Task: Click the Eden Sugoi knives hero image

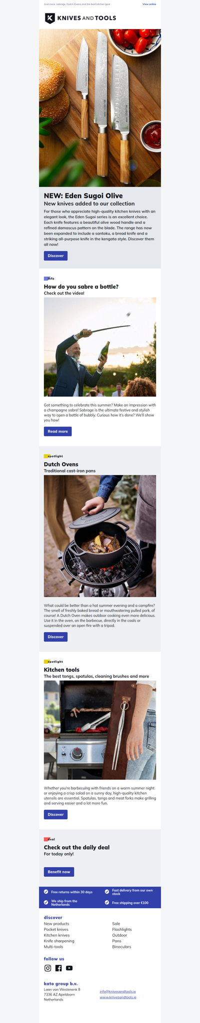Action: point(100,108)
